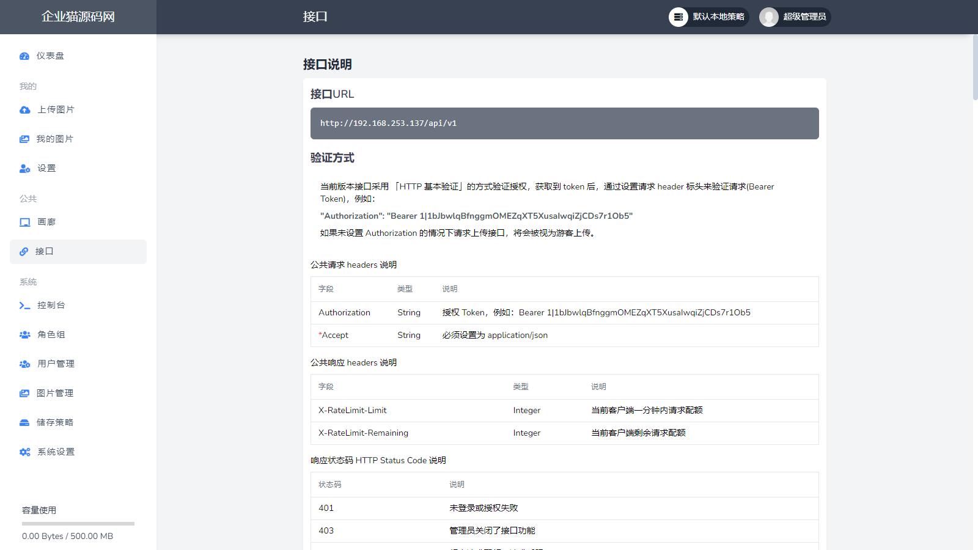Click the storage strategy drive icon
978x550 pixels.
24,423
